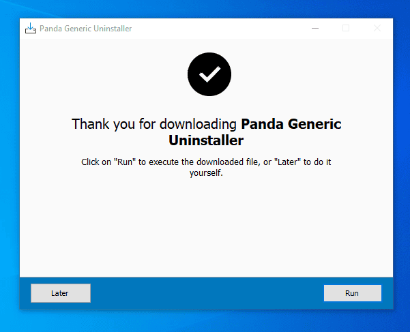The height and width of the screenshot is (332, 410).
Task: Click the "Thank you for downloading" heading text
Action: coord(156,125)
